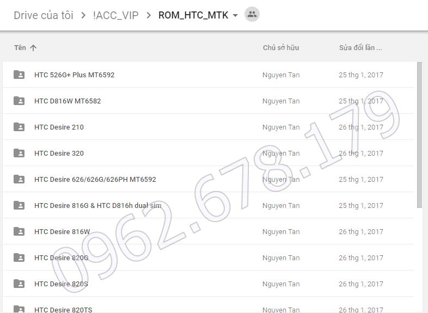Select the HTC Desire 210 folder icon
Viewport: 428px width, 313px height.
(x=19, y=127)
